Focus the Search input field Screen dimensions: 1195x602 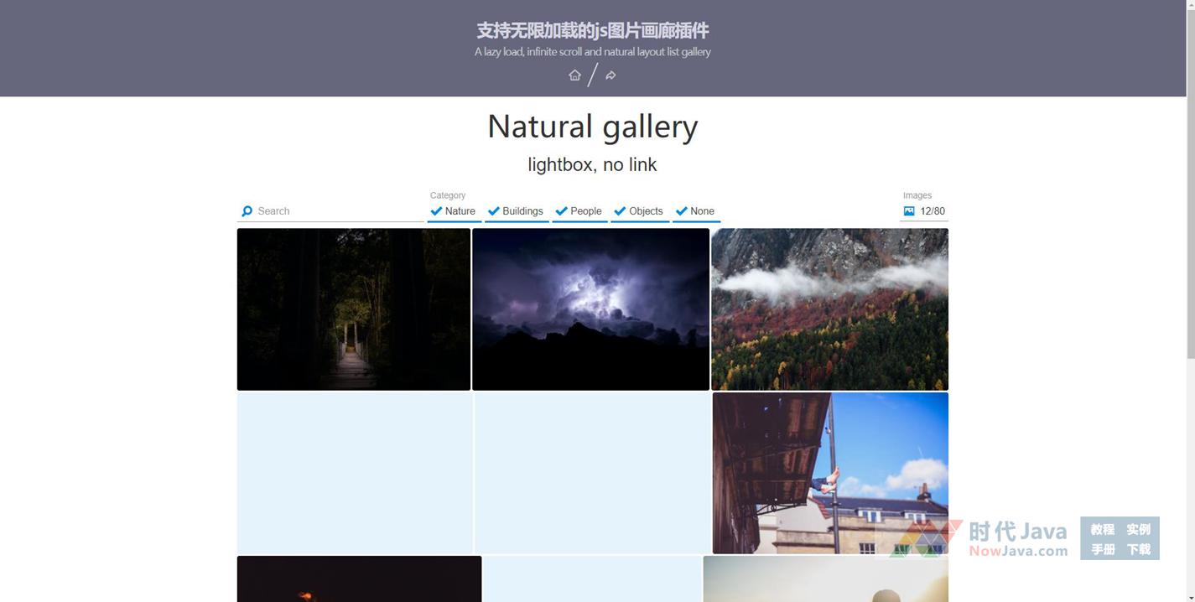point(335,211)
